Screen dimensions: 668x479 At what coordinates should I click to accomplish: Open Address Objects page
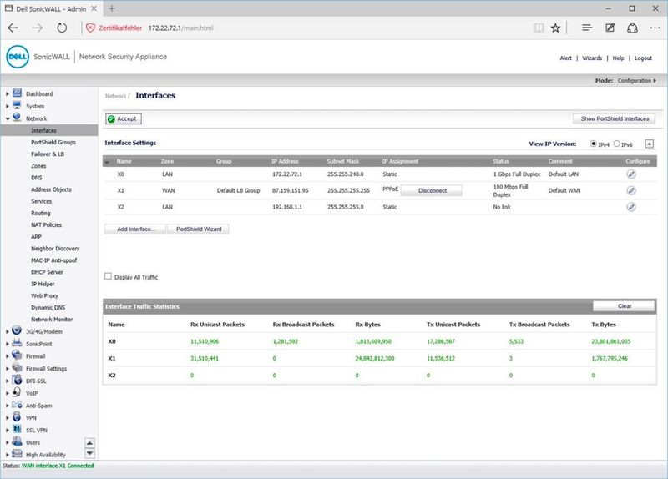[x=51, y=189]
